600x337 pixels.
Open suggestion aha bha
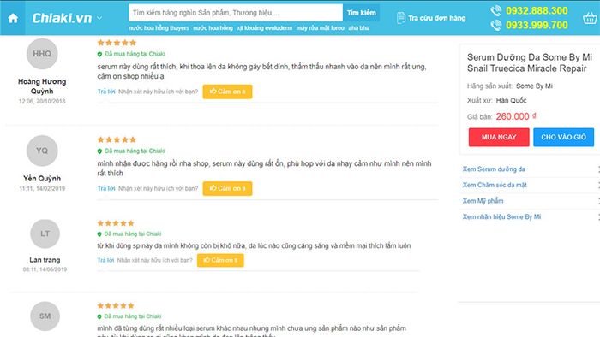(x=359, y=28)
